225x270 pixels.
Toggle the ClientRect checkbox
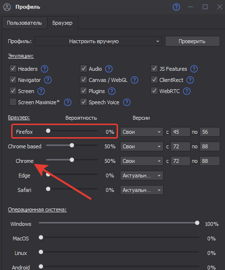click(x=154, y=79)
